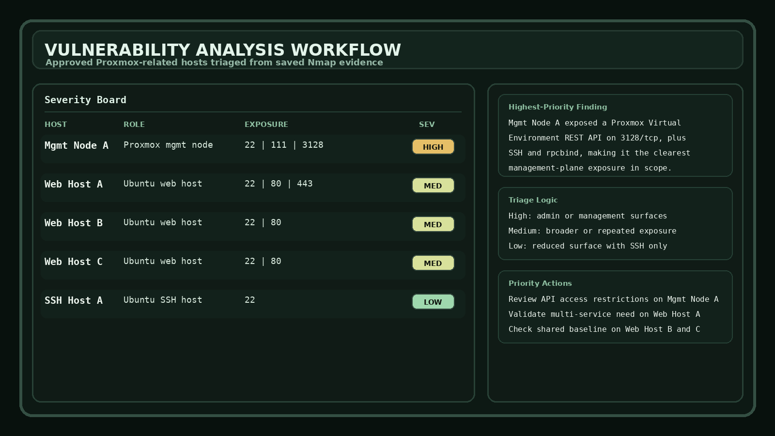775x436 pixels.
Task: Click the ROLE column header
Action: pyautogui.click(x=134, y=125)
